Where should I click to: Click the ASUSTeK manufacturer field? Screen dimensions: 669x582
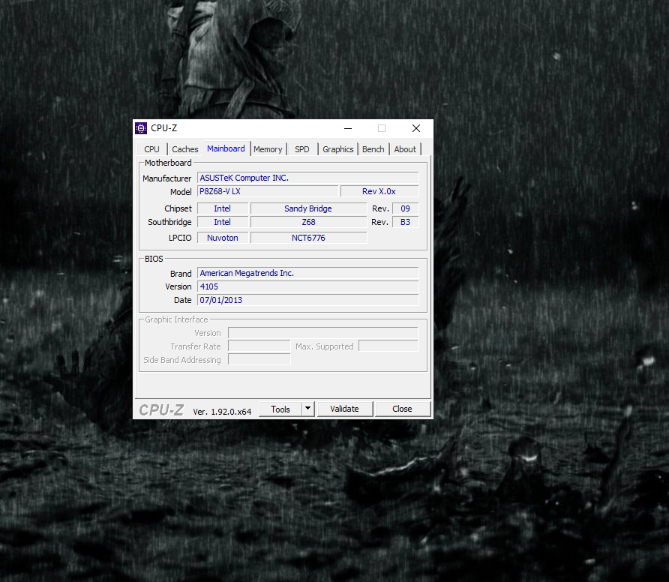point(307,178)
